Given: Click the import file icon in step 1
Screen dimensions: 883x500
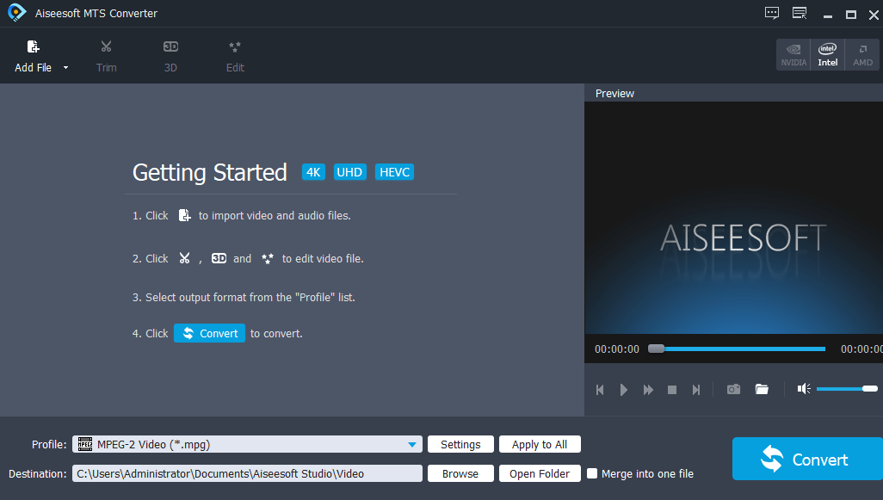Looking at the screenshot, I should click(184, 215).
